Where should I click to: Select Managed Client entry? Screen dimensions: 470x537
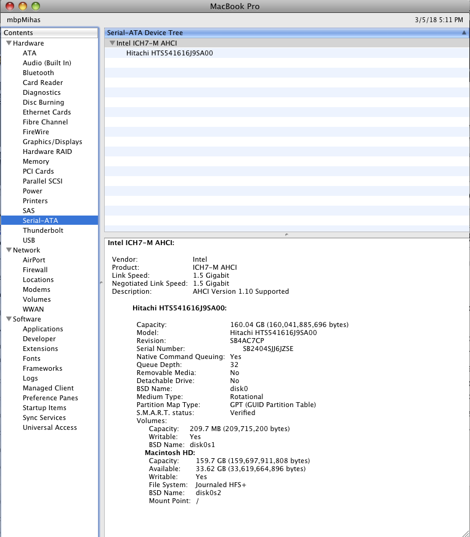click(48, 388)
